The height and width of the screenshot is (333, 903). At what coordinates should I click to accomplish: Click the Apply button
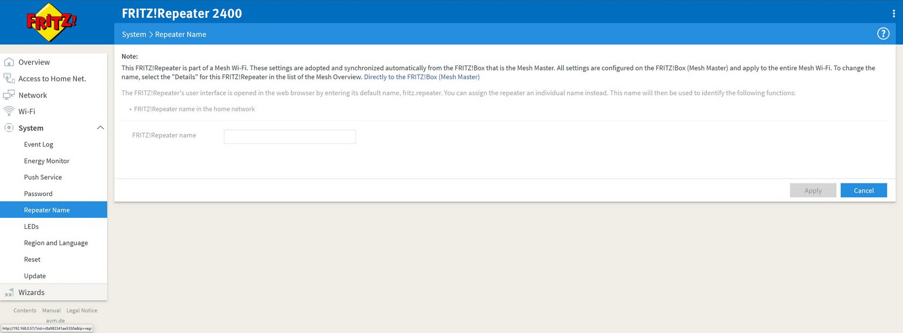[x=813, y=190]
